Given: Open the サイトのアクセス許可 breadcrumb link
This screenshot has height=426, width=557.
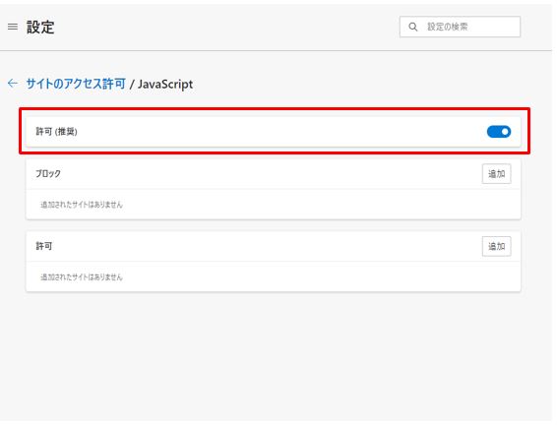Looking at the screenshot, I should 76,84.
